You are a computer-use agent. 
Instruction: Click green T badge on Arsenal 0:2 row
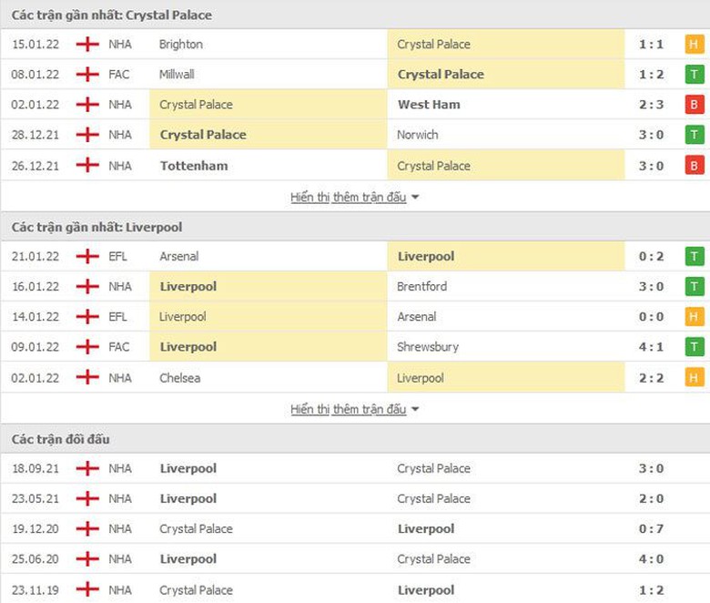(x=695, y=256)
